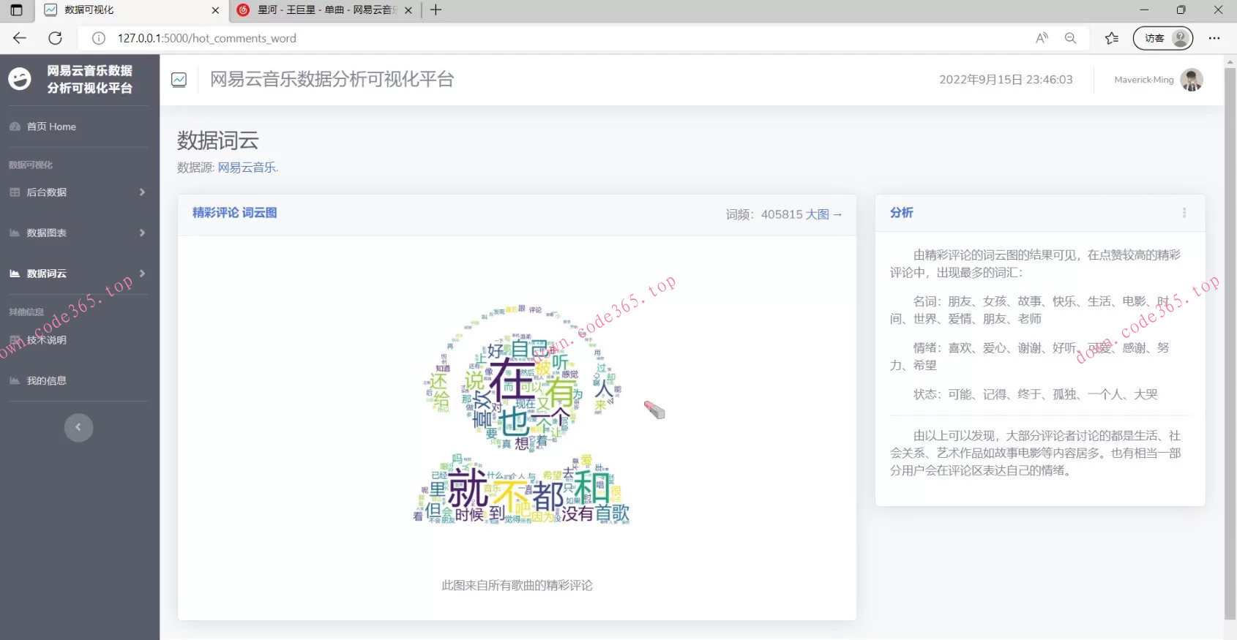The height and width of the screenshot is (640, 1237).
Task: Click the chart icon beside the platform title
Action: (x=179, y=80)
